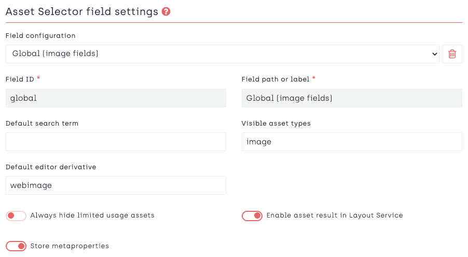Focus the Default search term field
Image resolution: width=468 pixels, height=257 pixels.
(x=116, y=142)
